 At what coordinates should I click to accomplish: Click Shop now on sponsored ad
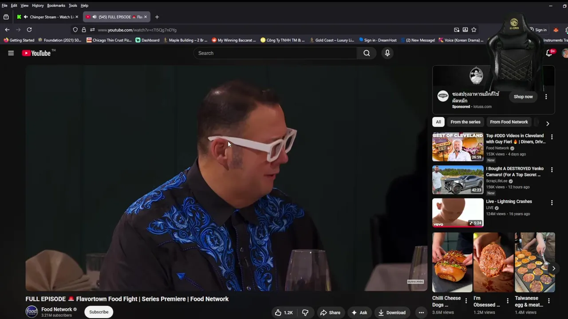click(523, 97)
